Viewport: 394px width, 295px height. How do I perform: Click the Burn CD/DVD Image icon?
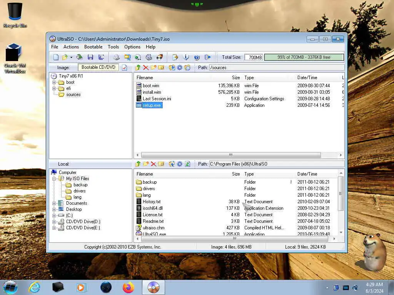pos(160,57)
